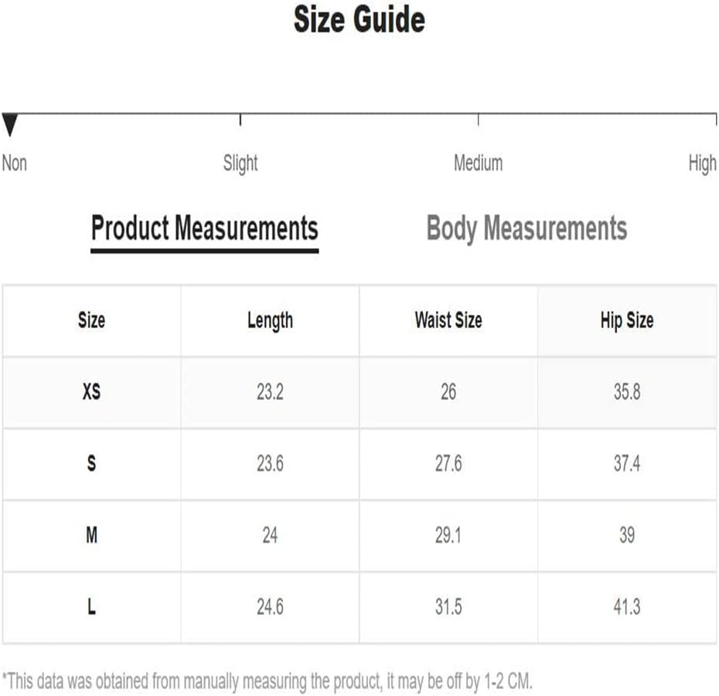The width and height of the screenshot is (719, 696).
Task: Select the S size row label
Action: point(91,463)
